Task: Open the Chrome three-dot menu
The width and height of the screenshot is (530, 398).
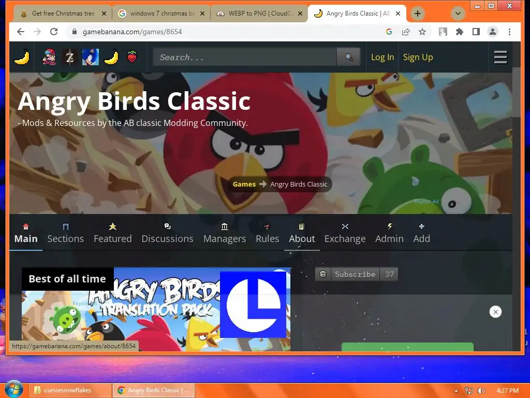Action: click(x=509, y=32)
